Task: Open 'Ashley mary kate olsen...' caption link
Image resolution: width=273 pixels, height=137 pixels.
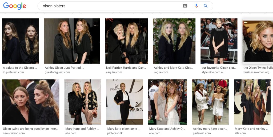Action: click(x=210, y=129)
